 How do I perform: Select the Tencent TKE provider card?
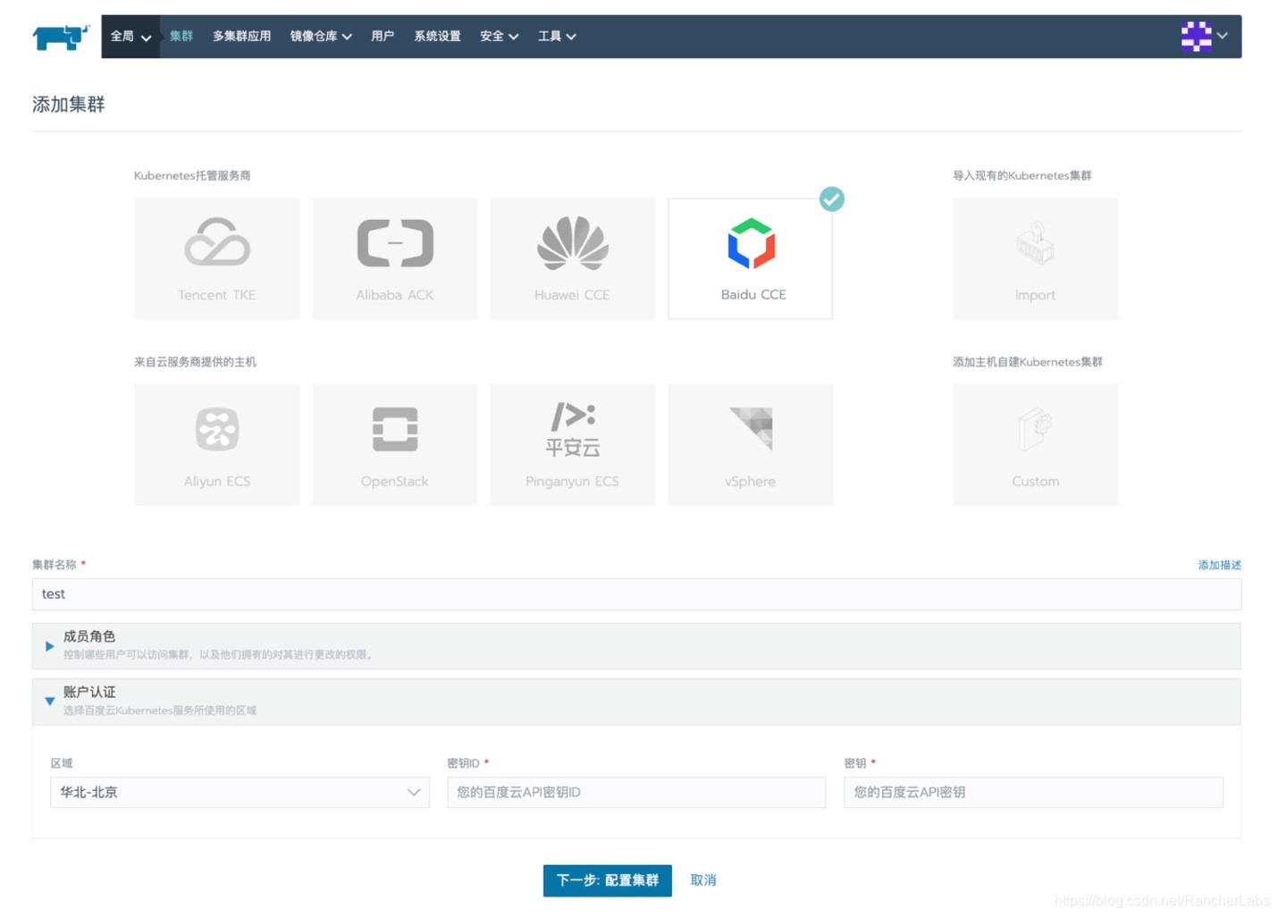(x=217, y=258)
